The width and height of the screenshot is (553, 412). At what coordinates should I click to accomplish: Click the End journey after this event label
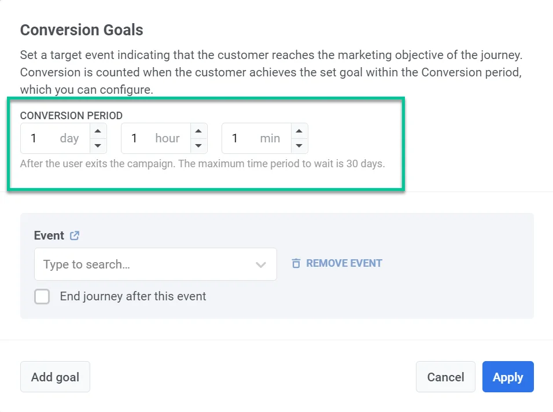point(133,297)
